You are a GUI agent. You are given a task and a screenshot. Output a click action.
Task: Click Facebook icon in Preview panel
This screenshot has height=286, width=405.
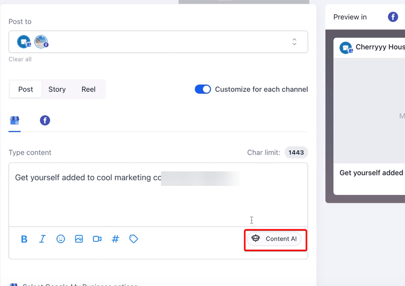point(393,17)
